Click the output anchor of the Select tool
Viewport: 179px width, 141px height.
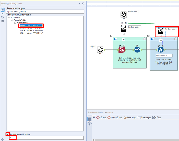click(x=141, y=49)
